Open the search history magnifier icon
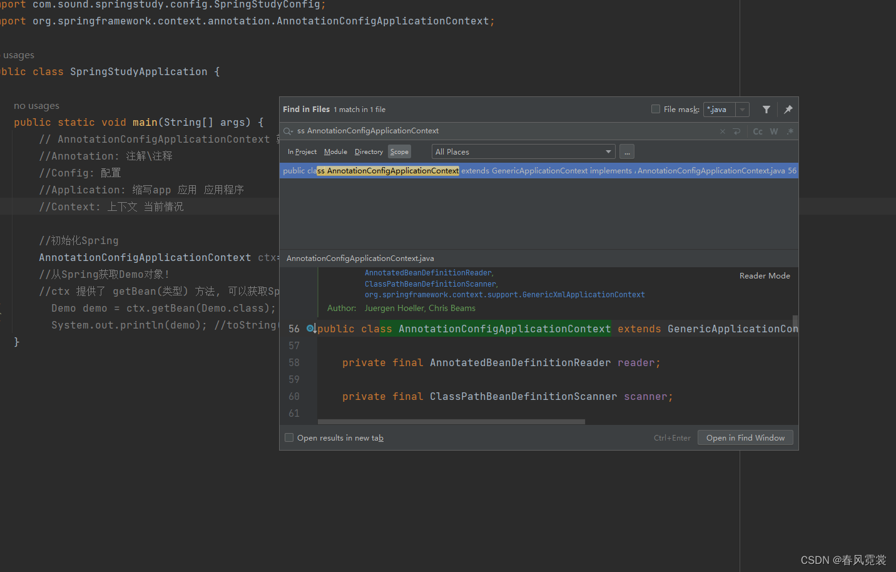896x572 pixels. [288, 131]
